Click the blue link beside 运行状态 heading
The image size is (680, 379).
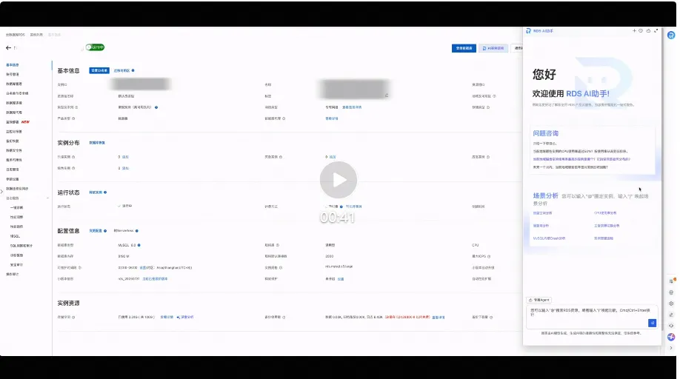pos(96,192)
